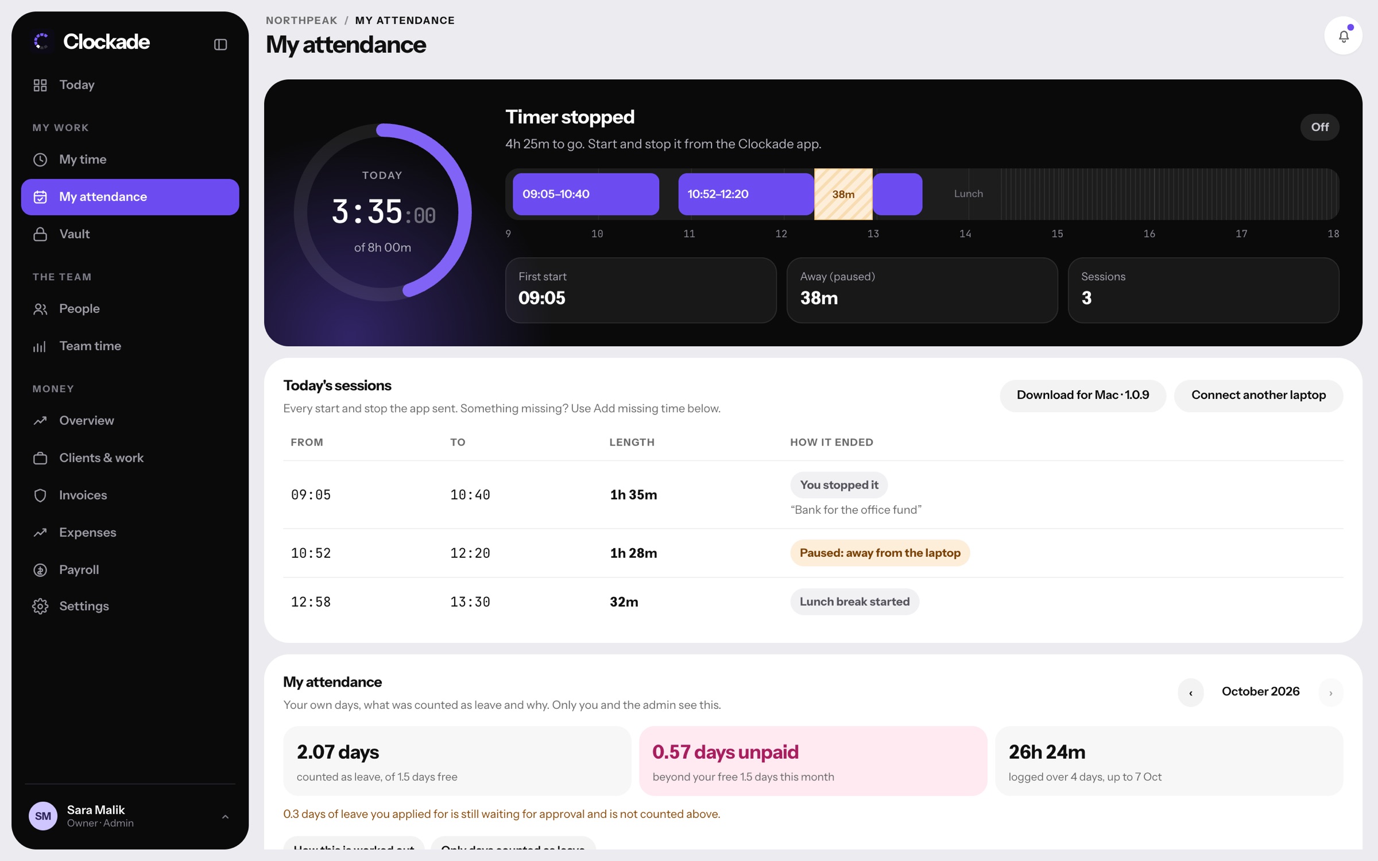The height and width of the screenshot is (861, 1378).
Task: Click the 38m away timeline segment
Action: (x=843, y=194)
